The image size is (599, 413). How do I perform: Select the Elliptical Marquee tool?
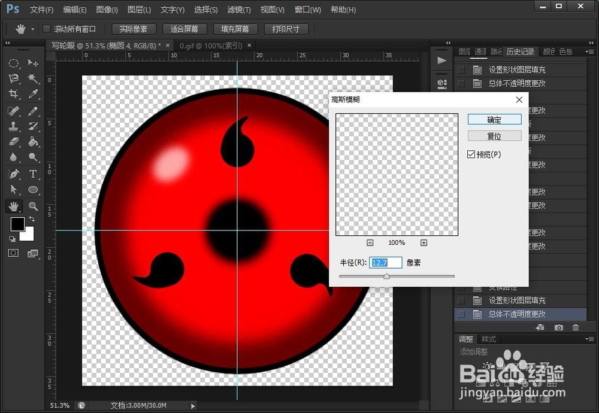(14, 63)
